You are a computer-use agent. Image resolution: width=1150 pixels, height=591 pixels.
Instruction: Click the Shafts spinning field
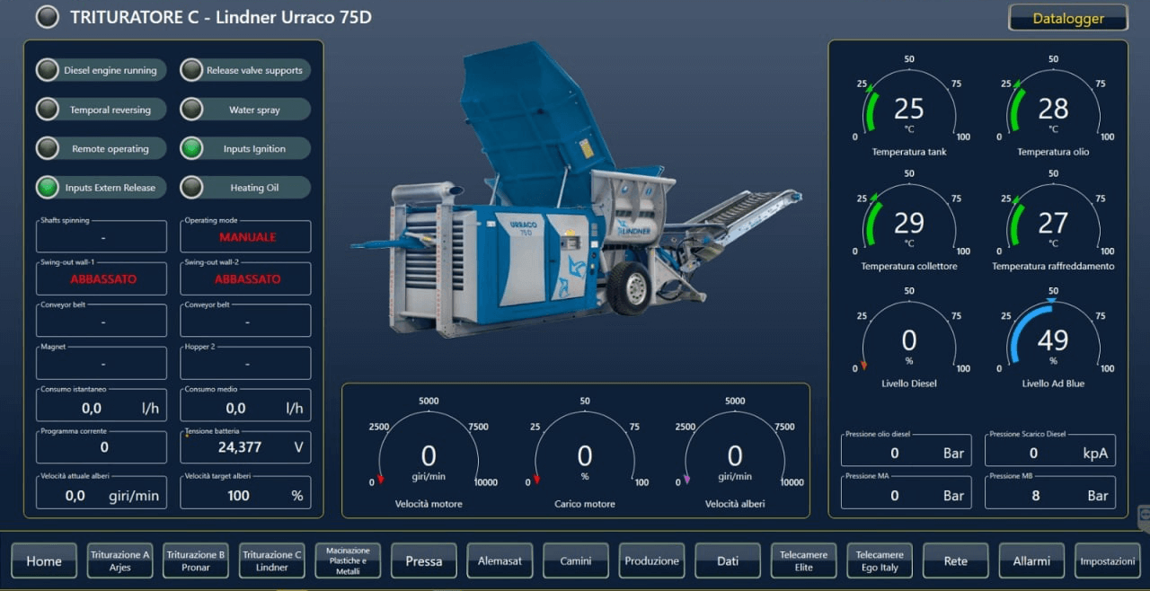click(x=102, y=236)
